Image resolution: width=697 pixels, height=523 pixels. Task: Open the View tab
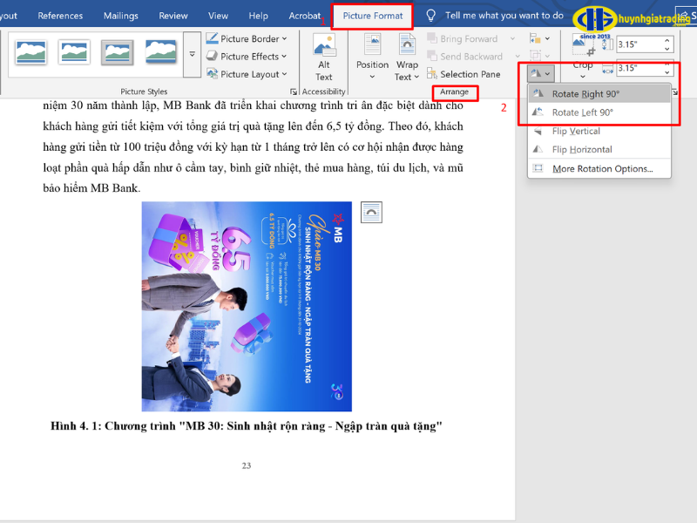pos(219,16)
